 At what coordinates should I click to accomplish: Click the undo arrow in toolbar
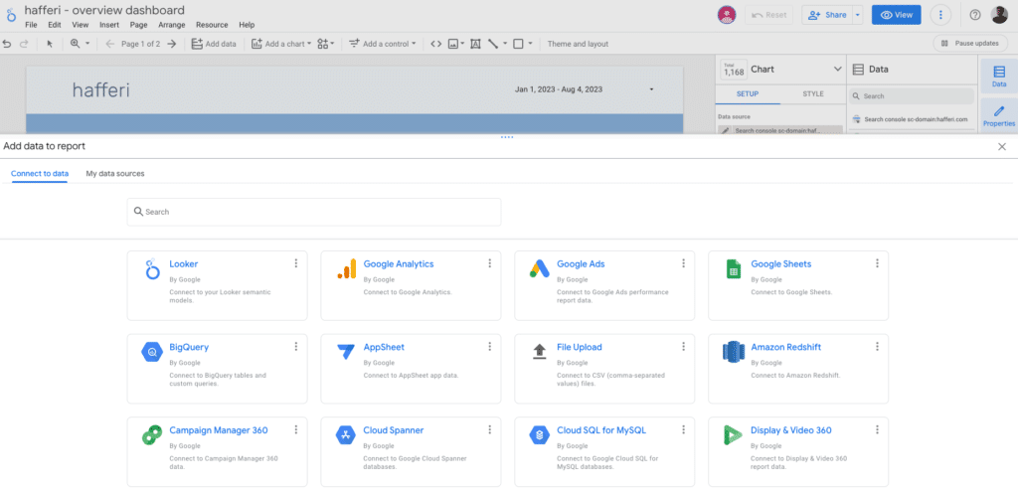point(7,44)
